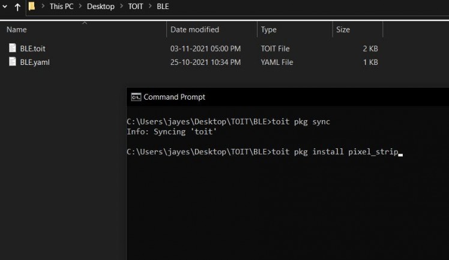Click the BLE breadcrumb segment
The width and height of the screenshot is (449, 260).
[162, 8]
